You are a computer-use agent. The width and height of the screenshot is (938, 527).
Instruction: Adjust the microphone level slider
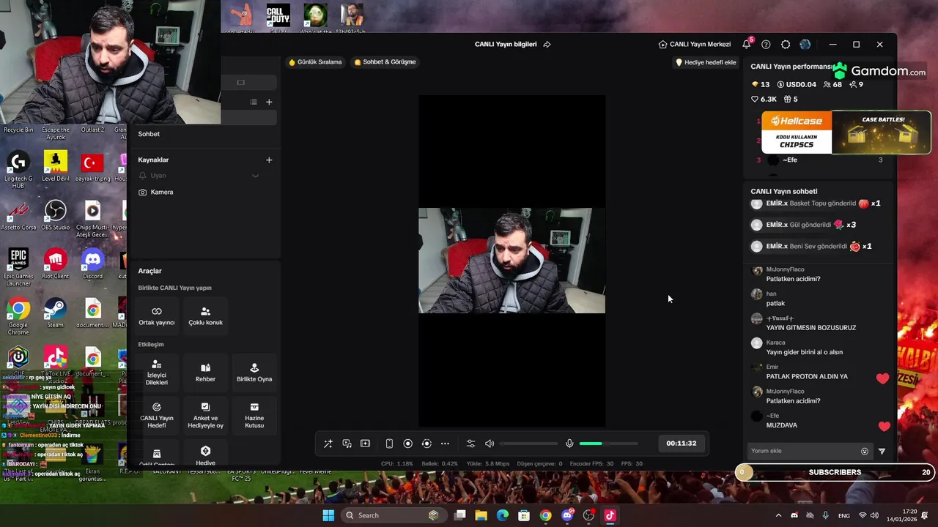[608, 444]
